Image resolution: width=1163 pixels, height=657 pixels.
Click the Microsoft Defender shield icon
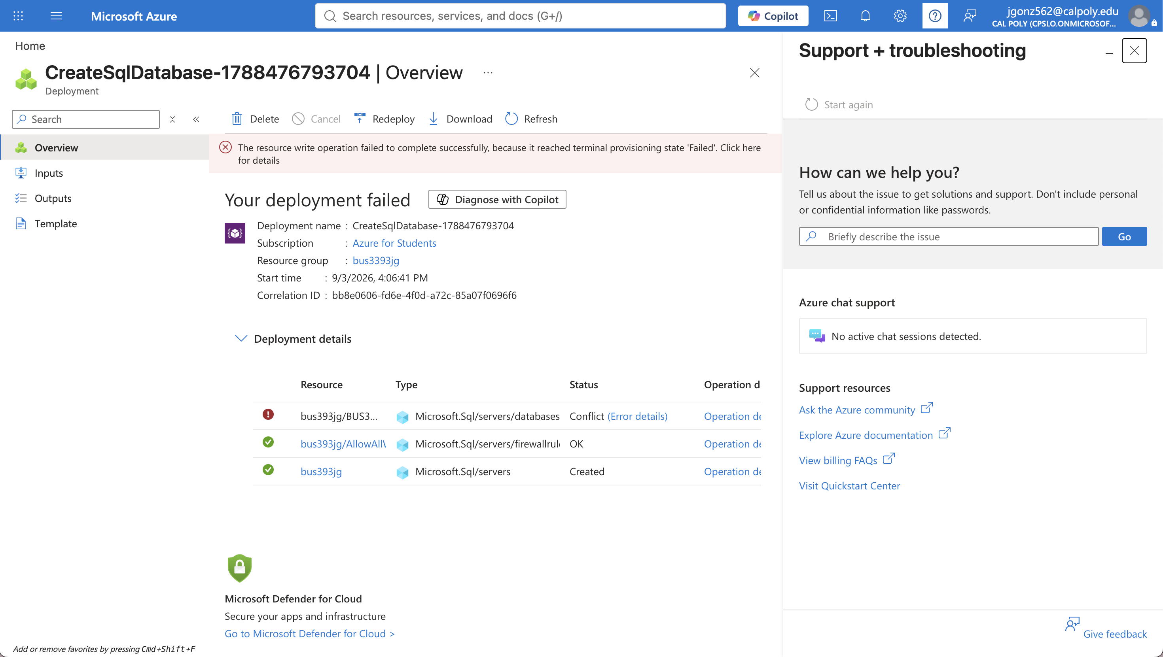pos(239,568)
